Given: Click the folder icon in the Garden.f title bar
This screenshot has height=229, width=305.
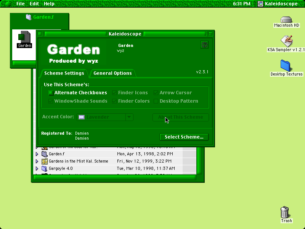Looking at the screenshot, I should 29,17.
